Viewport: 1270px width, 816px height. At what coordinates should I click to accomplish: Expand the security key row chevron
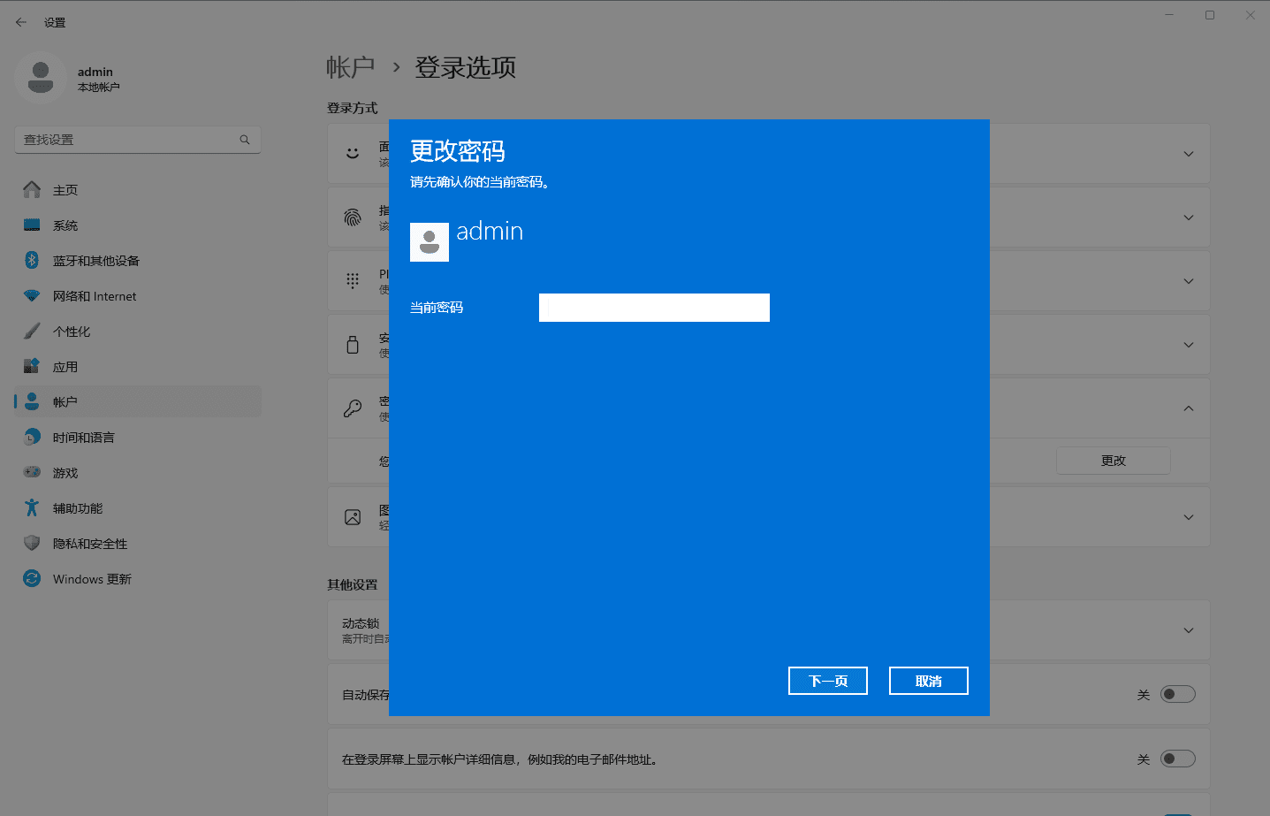coord(1189,345)
